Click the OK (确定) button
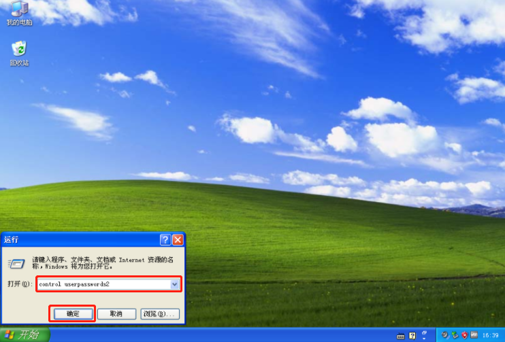Screen dimensions: 505x342 (x=72, y=313)
